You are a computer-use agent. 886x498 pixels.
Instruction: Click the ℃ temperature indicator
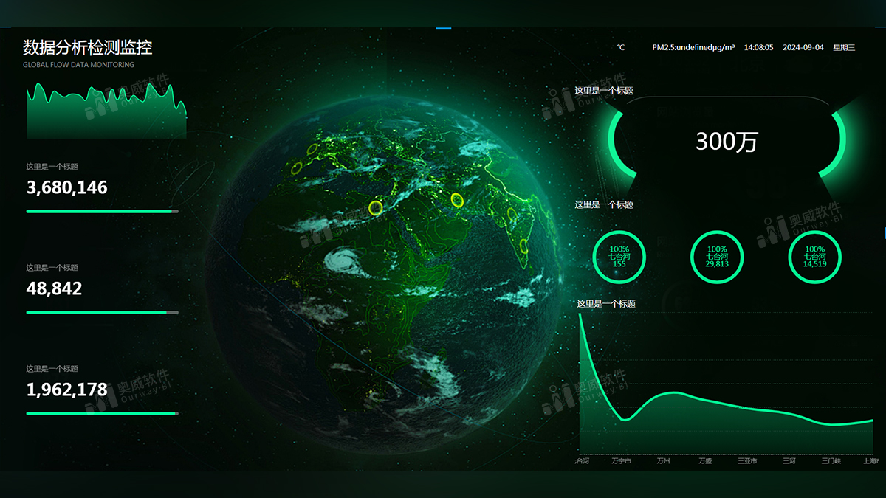coord(621,47)
